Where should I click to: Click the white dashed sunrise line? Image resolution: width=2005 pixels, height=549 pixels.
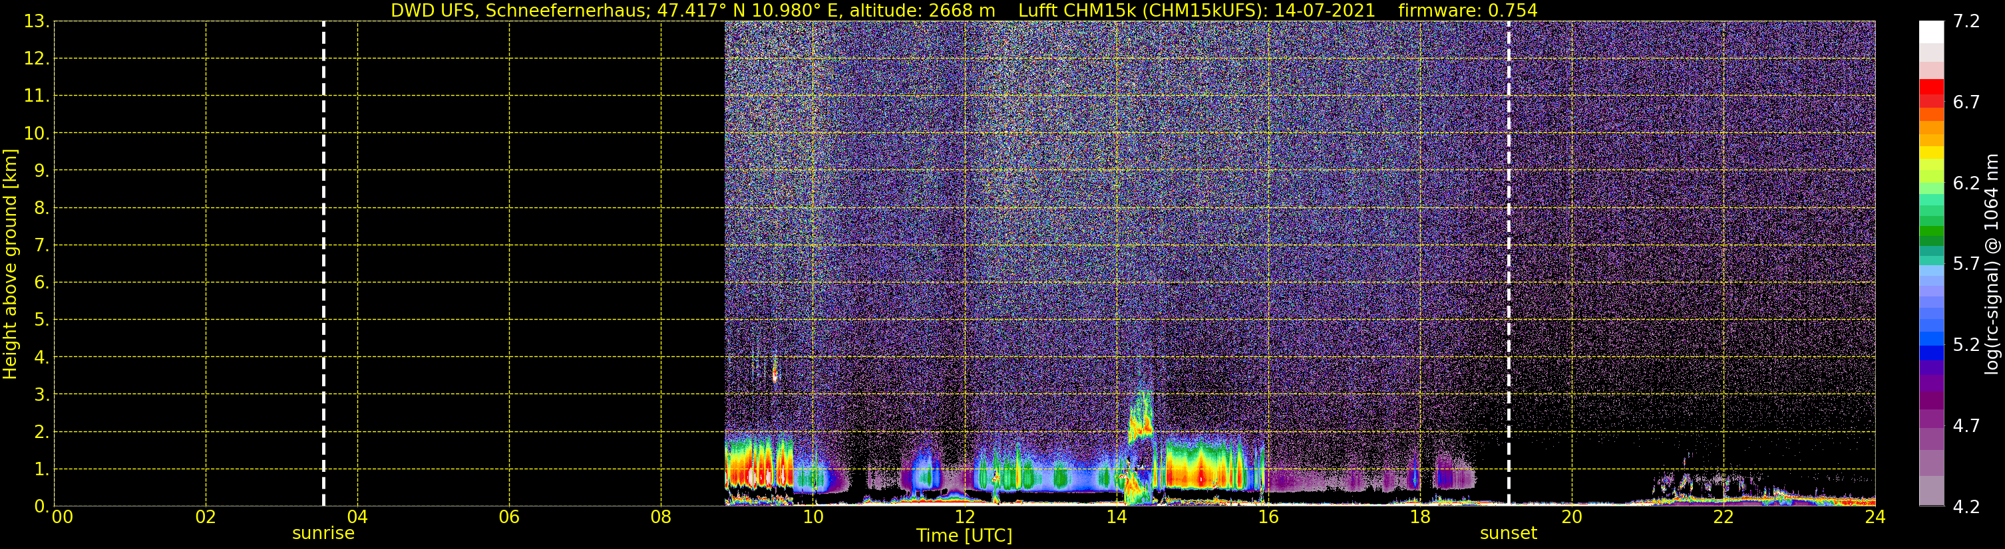pyautogui.click(x=324, y=264)
